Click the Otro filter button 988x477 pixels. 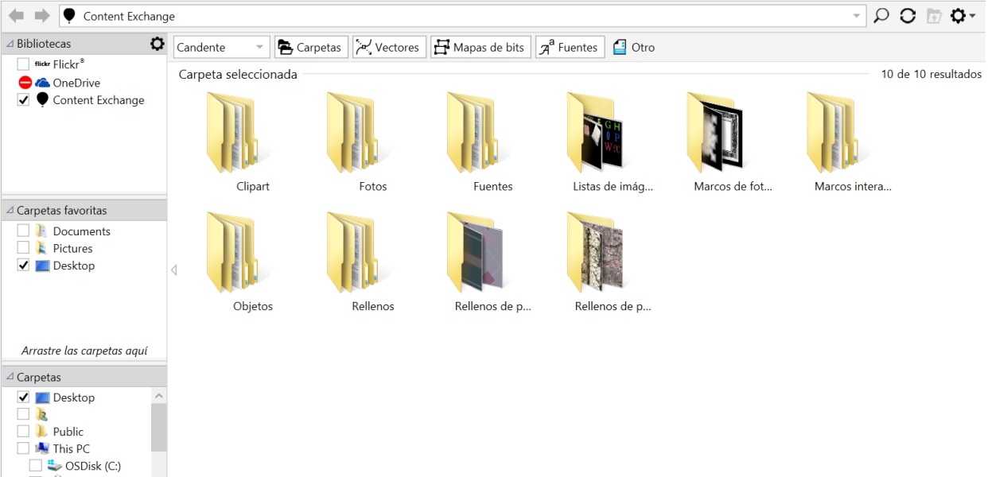[x=634, y=48]
